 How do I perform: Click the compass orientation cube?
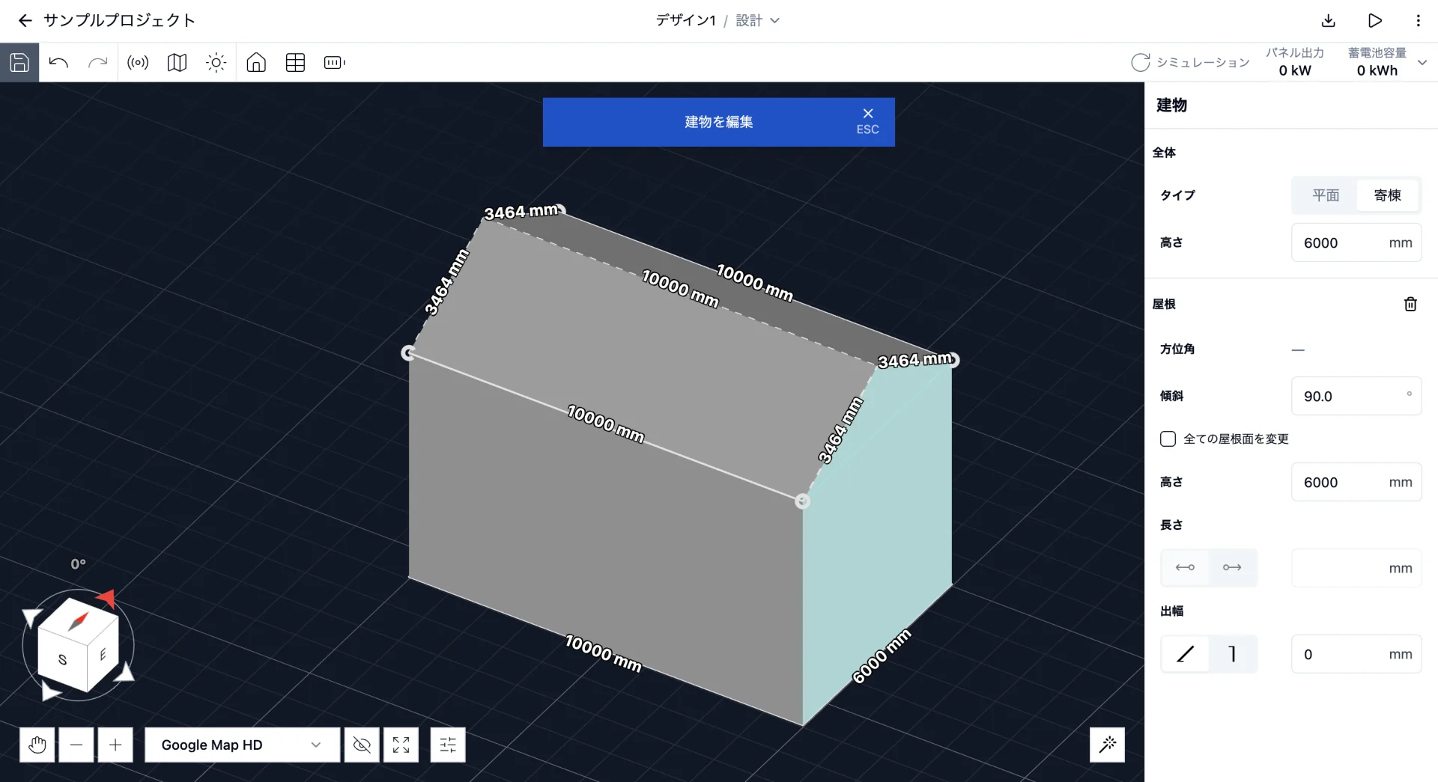[x=78, y=644]
